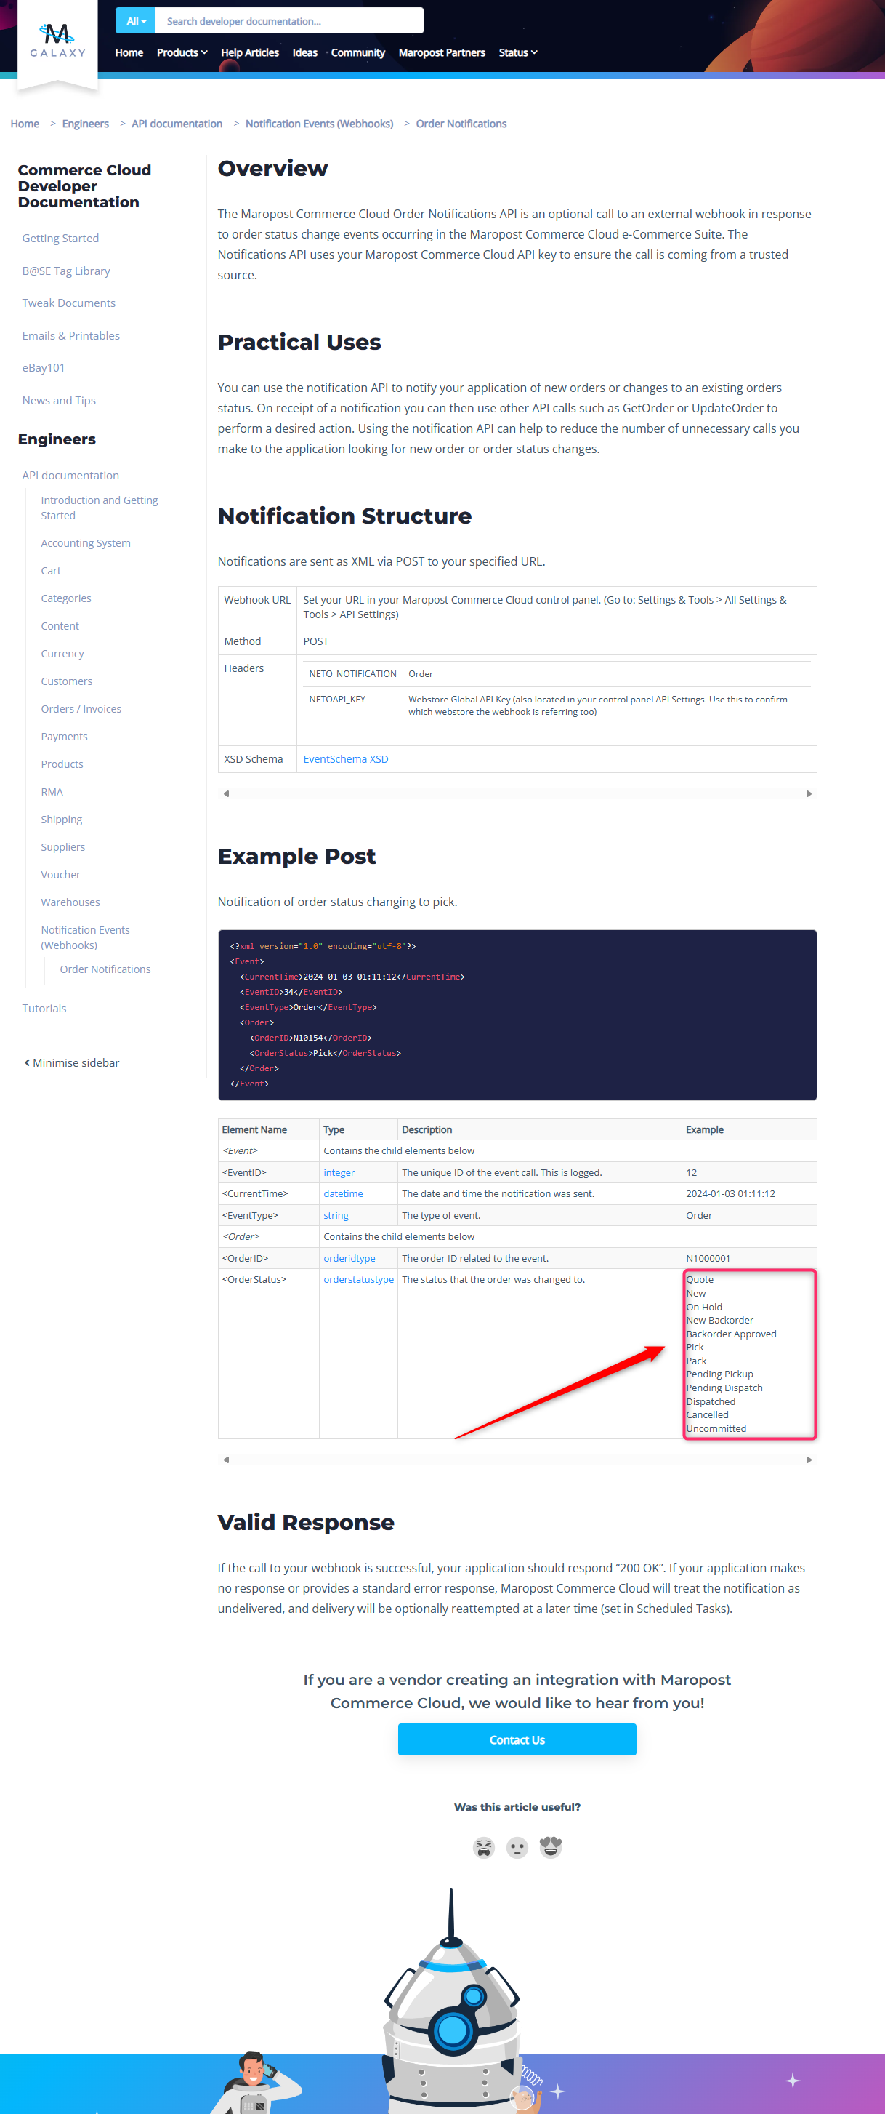The width and height of the screenshot is (885, 2114).
Task: Select API documentation in sidebar
Action: [x=70, y=475]
